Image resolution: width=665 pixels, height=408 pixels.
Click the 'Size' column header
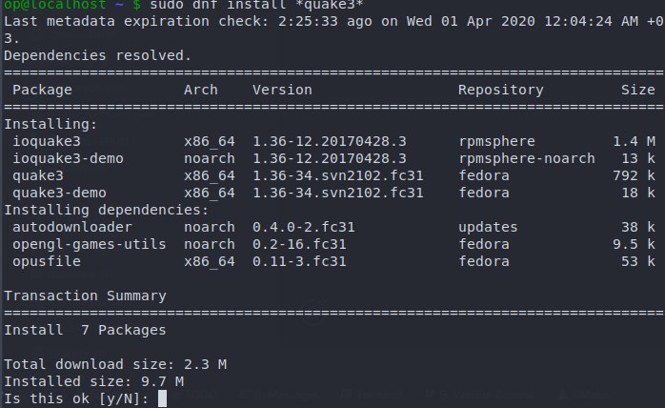pos(638,90)
